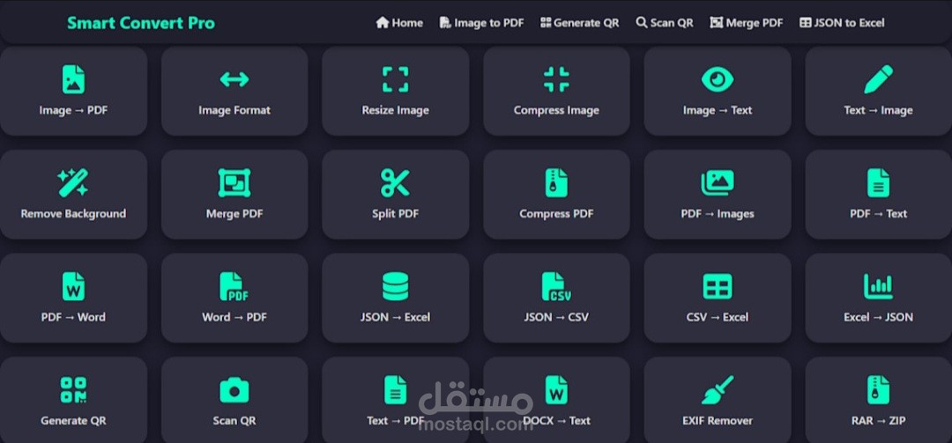Open the JSON → CSV file icon
Screen dimensions: 952x443
556,286
